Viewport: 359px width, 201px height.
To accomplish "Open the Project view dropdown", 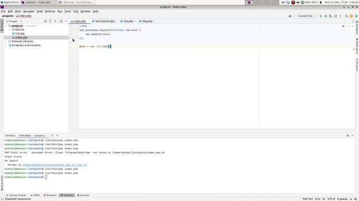I will (x=15, y=21).
